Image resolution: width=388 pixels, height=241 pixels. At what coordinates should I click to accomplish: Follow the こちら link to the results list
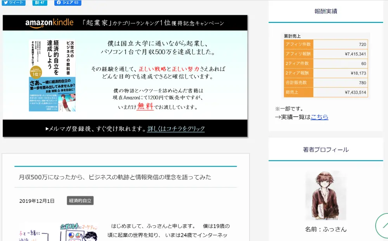(319, 117)
